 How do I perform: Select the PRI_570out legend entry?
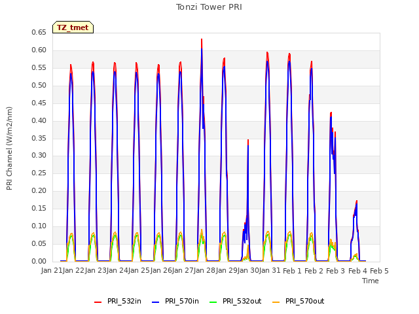pyautogui.click(x=299, y=301)
